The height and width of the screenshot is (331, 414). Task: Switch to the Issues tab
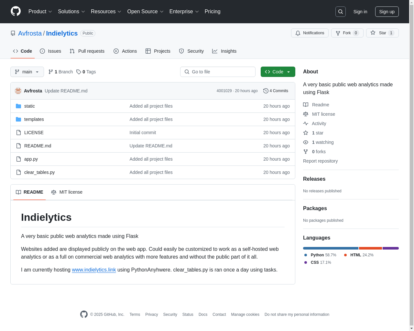50,51
